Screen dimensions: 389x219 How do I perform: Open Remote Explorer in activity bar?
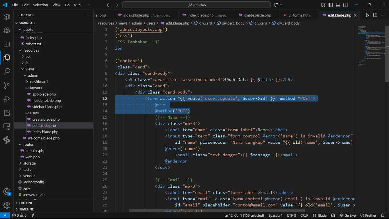(7, 126)
